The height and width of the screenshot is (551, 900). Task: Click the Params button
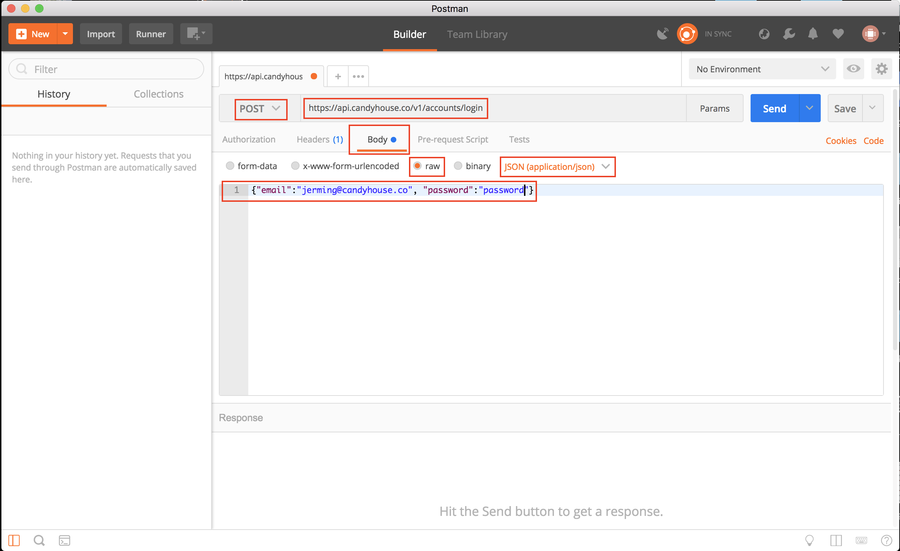(714, 108)
